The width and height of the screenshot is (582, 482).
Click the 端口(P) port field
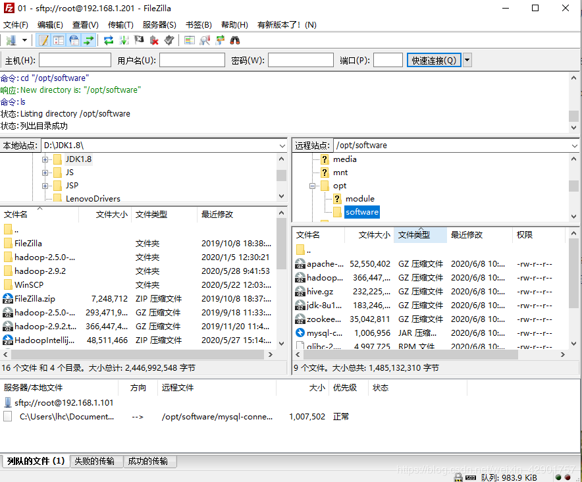388,60
